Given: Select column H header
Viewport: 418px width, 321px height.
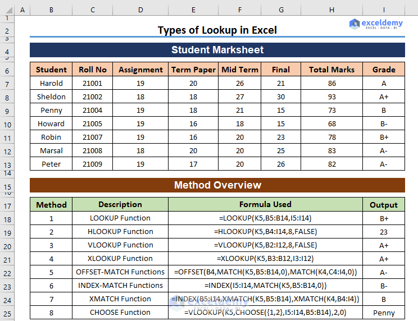Looking at the screenshot, I should (x=331, y=10).
